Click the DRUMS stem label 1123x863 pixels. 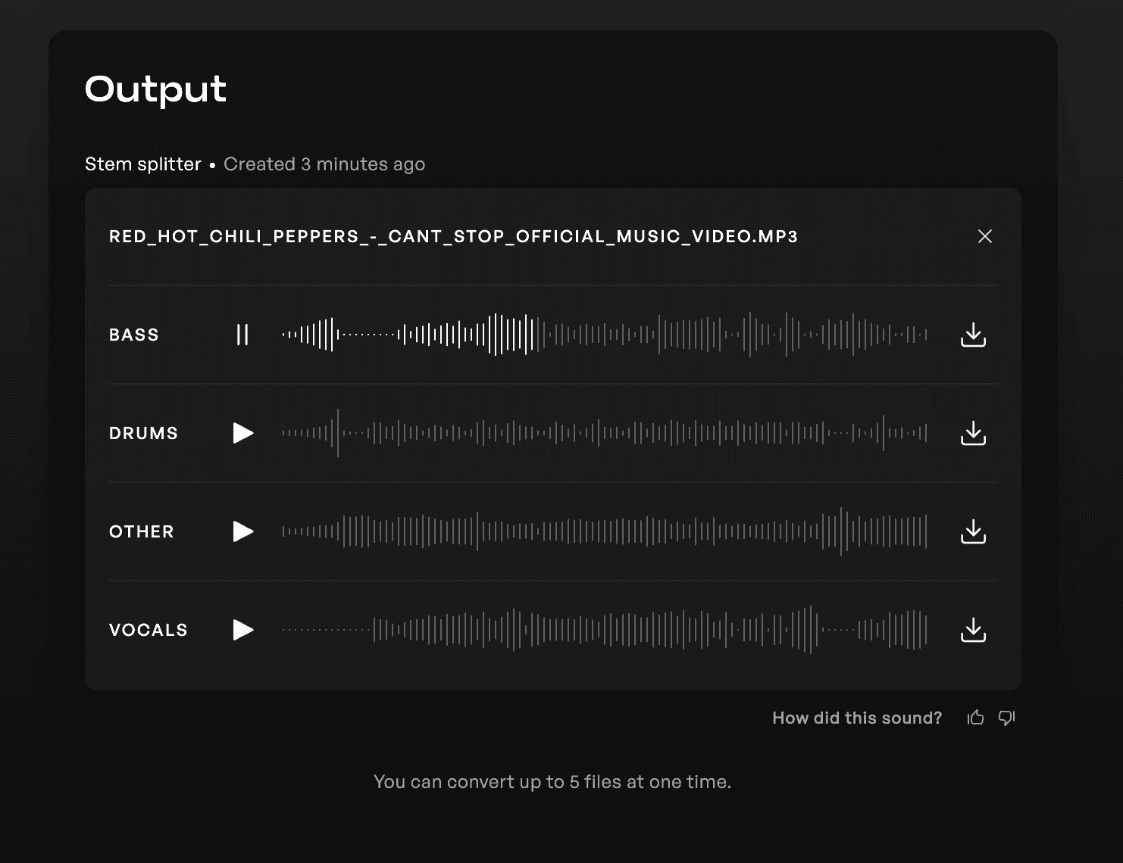(x=144, y=433)
